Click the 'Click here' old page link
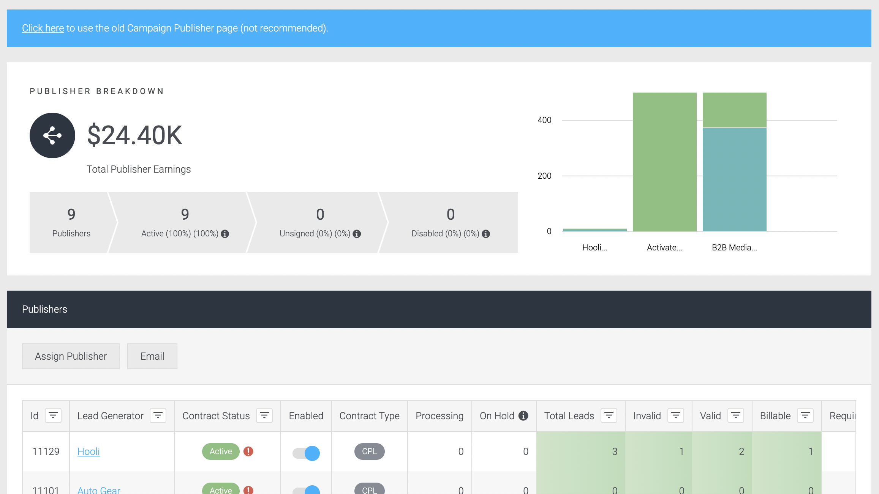 click(43, 28)
